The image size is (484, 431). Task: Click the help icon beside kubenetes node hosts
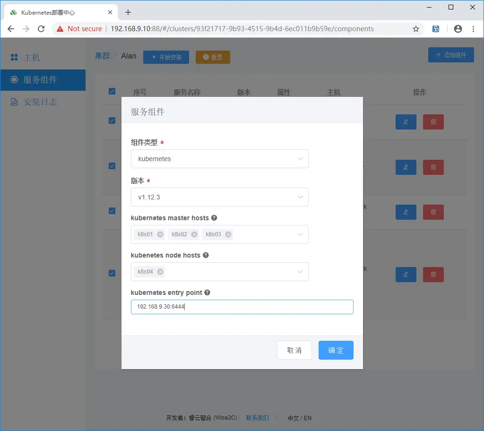pyautogui.click(x=206, y=255)
